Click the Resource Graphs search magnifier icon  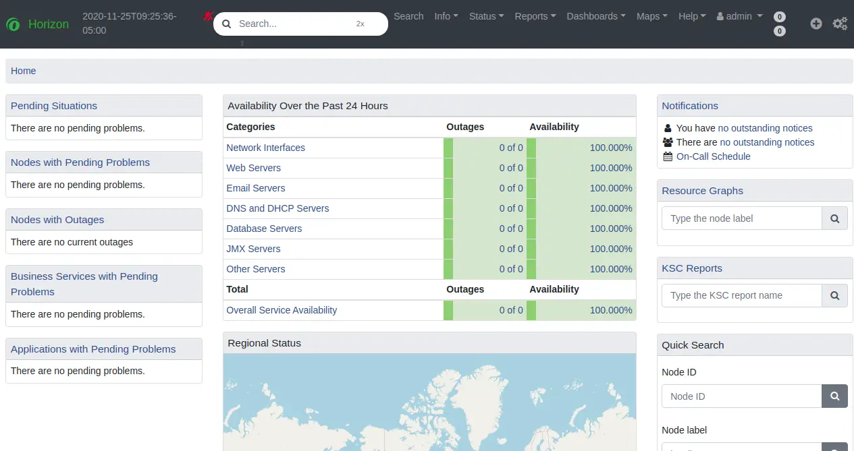834,218
